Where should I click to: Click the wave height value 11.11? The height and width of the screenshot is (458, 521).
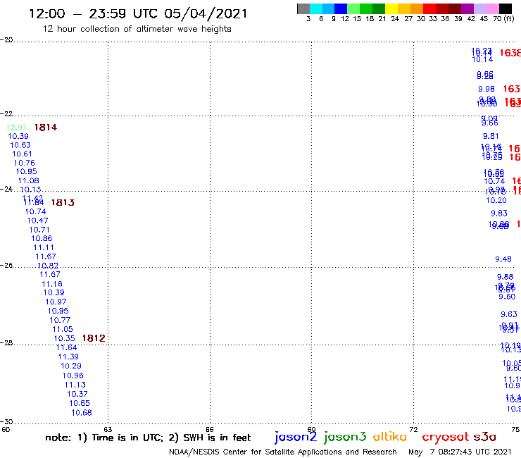(44, 247)
